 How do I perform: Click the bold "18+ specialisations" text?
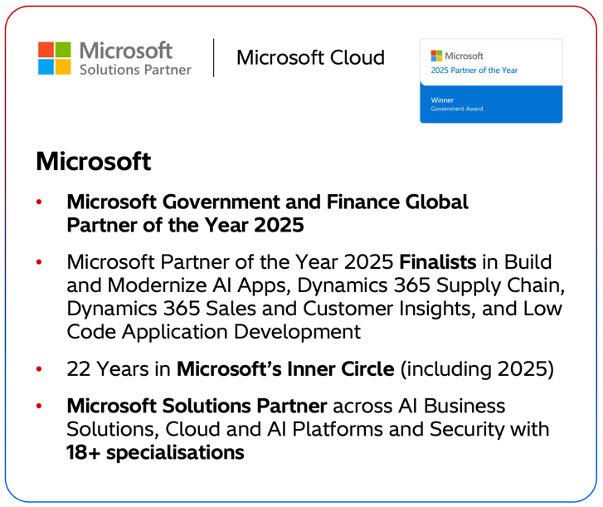pos(155,453)
